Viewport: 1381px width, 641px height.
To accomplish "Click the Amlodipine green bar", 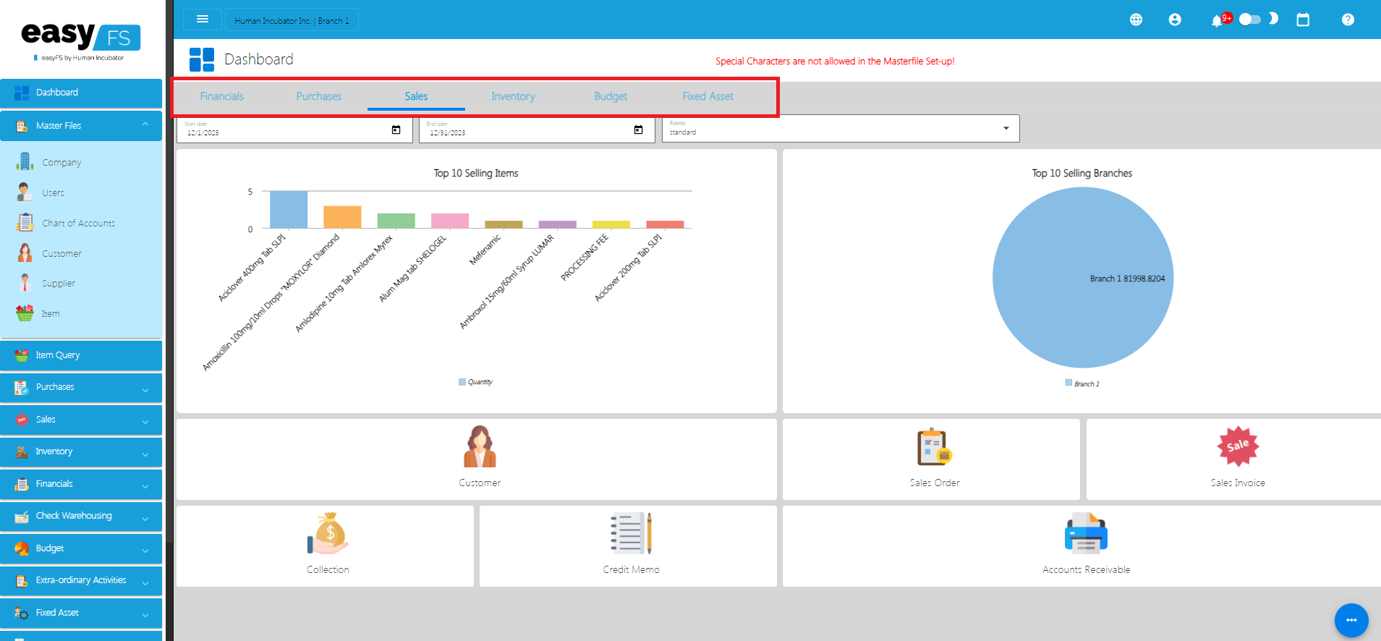I will (x=396, y=221).
